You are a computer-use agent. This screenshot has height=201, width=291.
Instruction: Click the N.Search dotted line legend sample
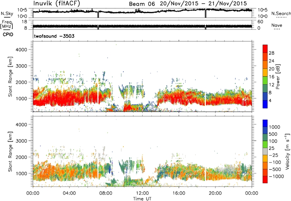[x=281, y=17]
